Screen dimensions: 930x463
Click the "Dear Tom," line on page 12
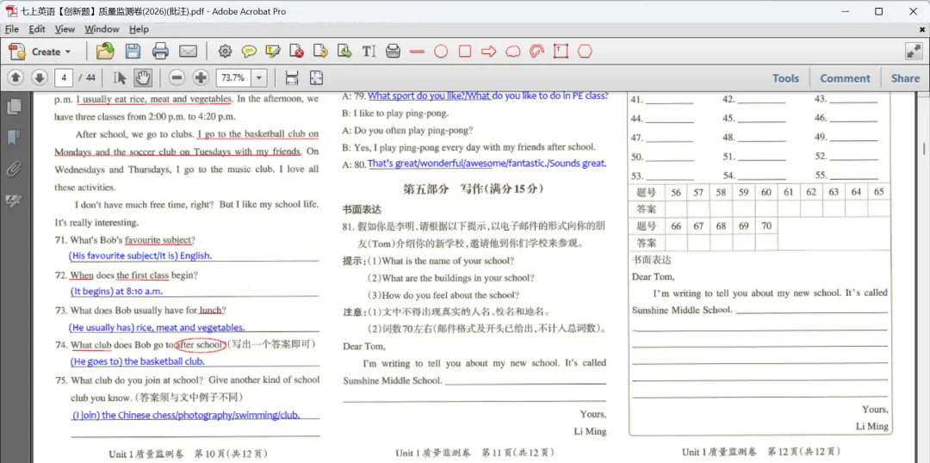coord(653,277)
